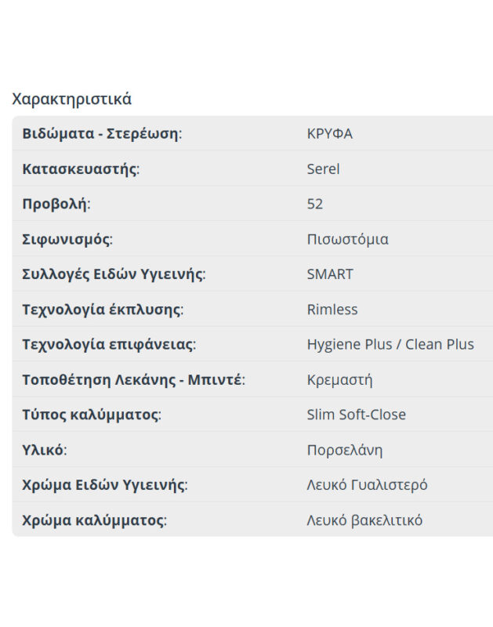Click the Τοποθέτηση Λεκάνης - Μπιντέ label
This screenshot has height=627, width=493.
point(133,380)
